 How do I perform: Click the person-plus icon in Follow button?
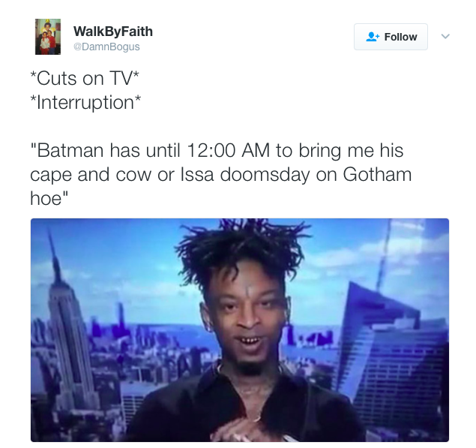(373, 37)
